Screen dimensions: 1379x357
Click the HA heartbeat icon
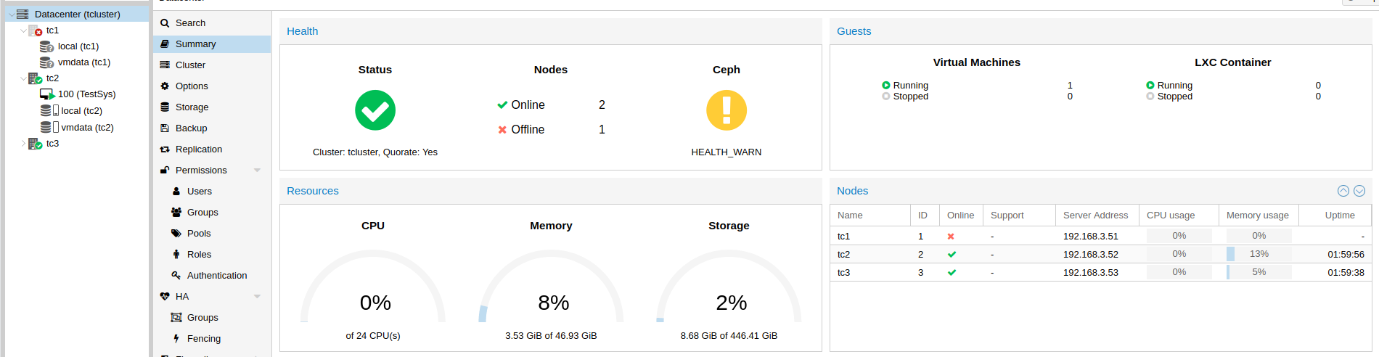tap(165, 297)
